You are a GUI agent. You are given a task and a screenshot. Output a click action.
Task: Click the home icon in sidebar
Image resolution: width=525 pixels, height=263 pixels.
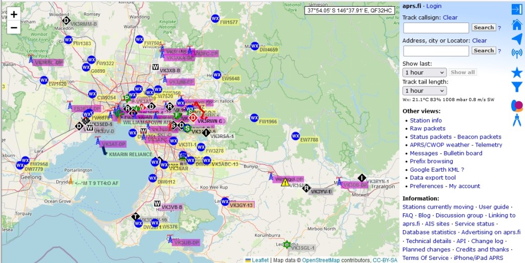(x=517, y=25)
